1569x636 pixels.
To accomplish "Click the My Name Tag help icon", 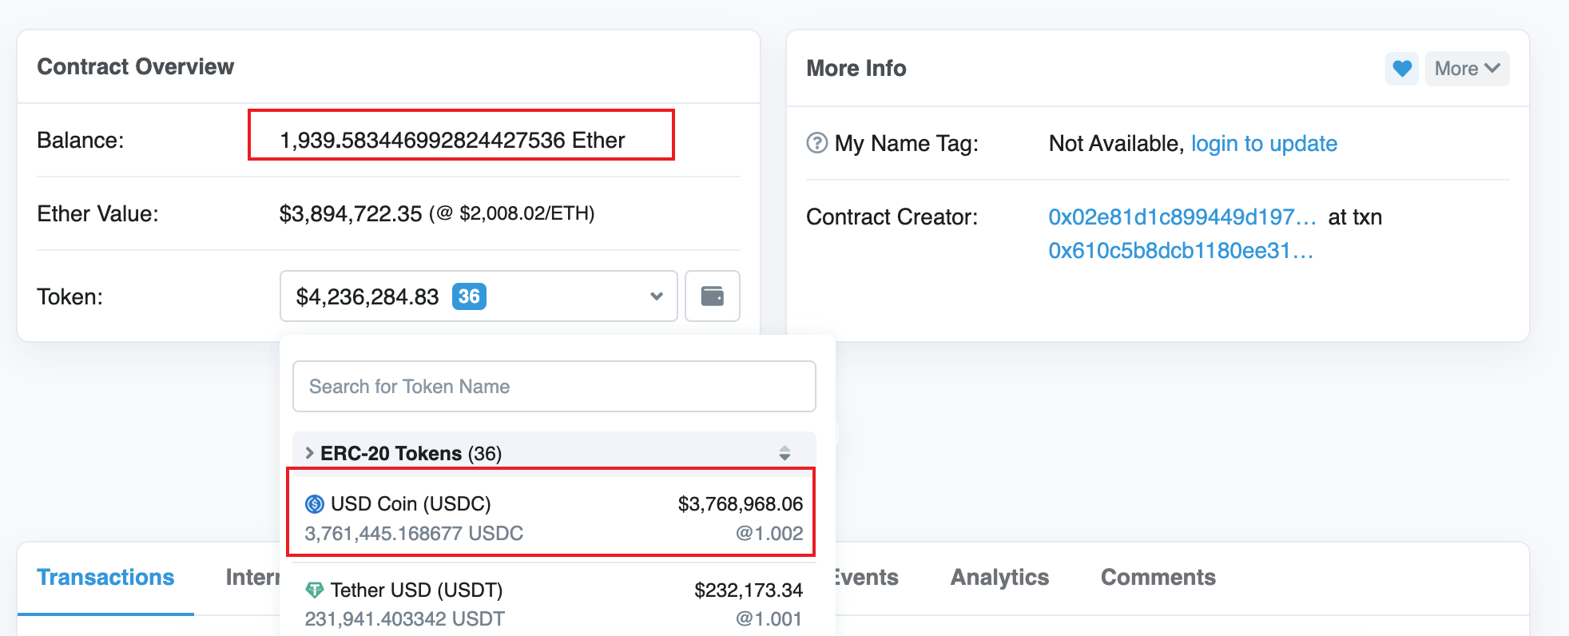I will [816, 143].
